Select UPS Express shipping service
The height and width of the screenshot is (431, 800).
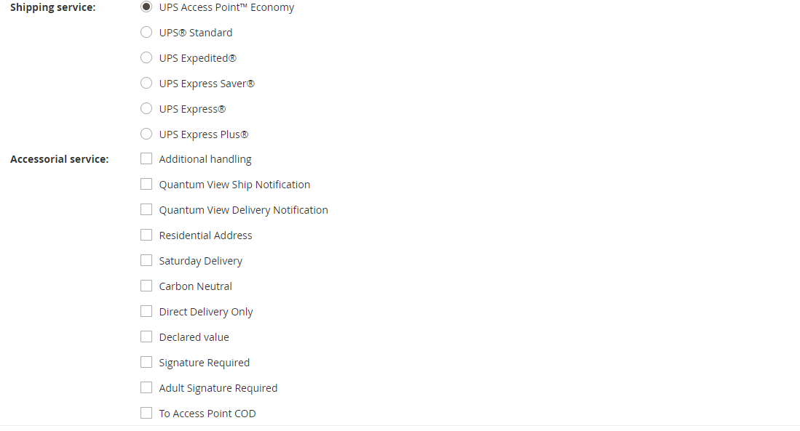pyautogui.click(x=146, y=108)
